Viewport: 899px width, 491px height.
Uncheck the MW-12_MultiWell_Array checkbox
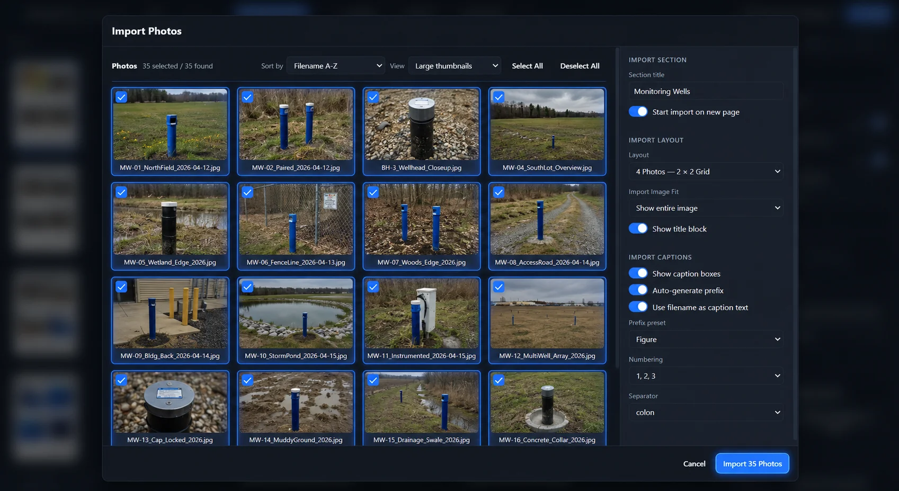499,287
